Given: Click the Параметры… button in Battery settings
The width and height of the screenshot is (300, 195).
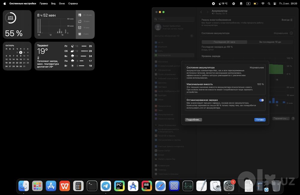Looking at the screenshot, I should click(x=281, y=118).
